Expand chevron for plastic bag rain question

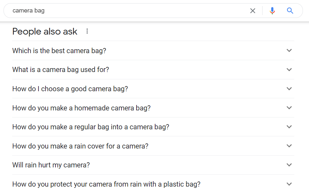tap(289, 184)
